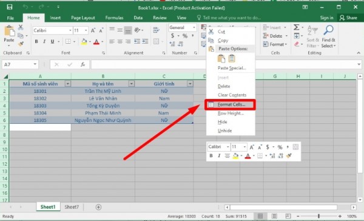Add a new sheet with plus icon

pyautogui.click(x=98, y=207)
